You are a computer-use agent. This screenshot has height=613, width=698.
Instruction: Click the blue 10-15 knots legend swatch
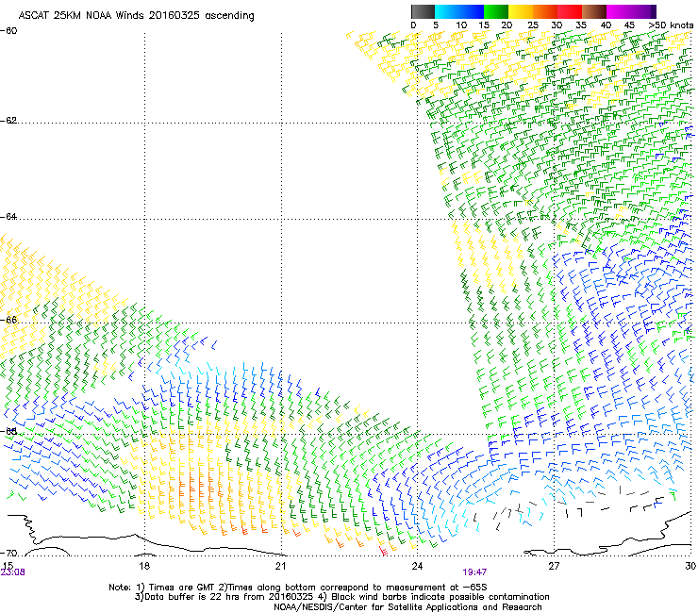[x=472, y=11]
